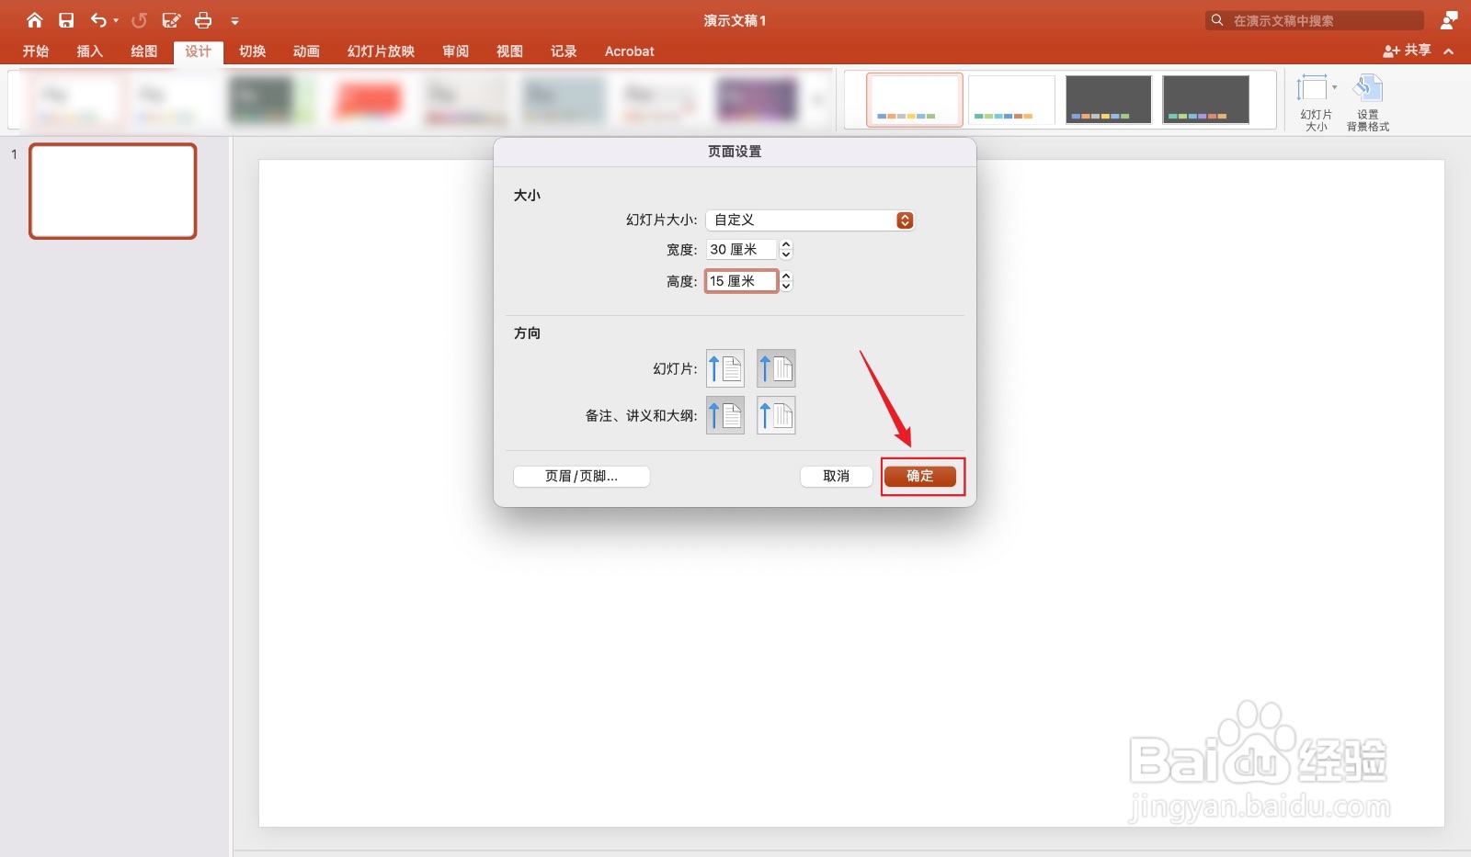Click the user account icon
1471x857 pixels.
pyautogui.click(x=1449, y=20)
